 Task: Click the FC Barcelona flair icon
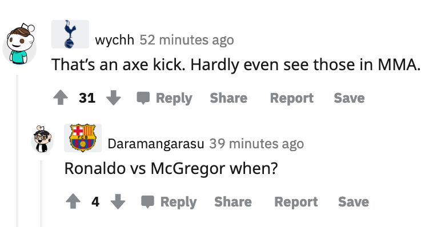83,138
